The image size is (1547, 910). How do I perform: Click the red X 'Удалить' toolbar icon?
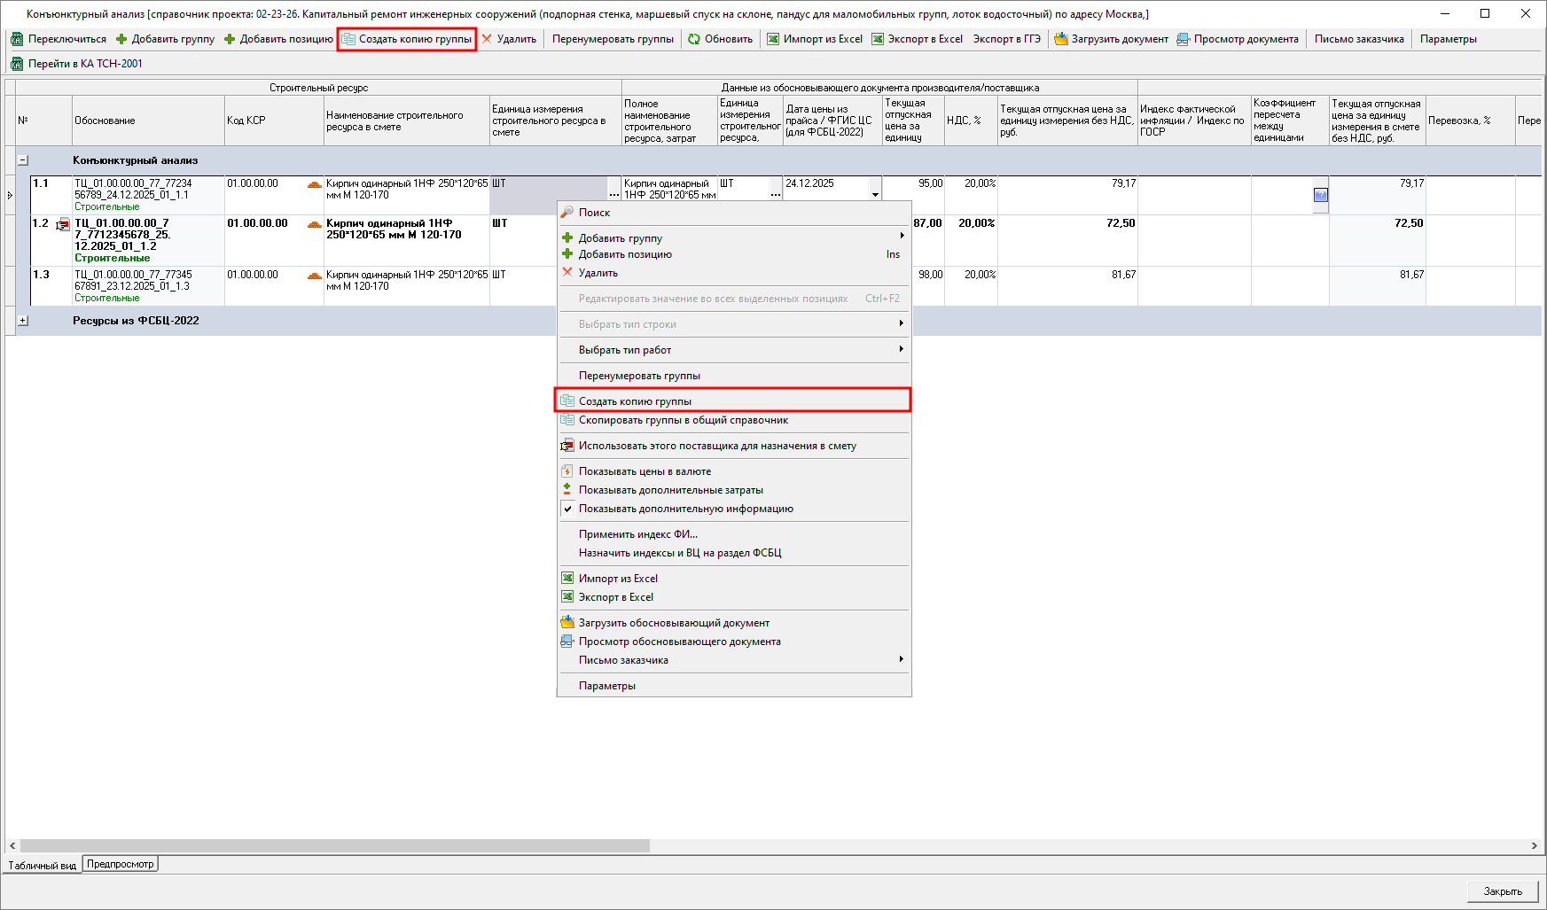click(x=487, y=39)
